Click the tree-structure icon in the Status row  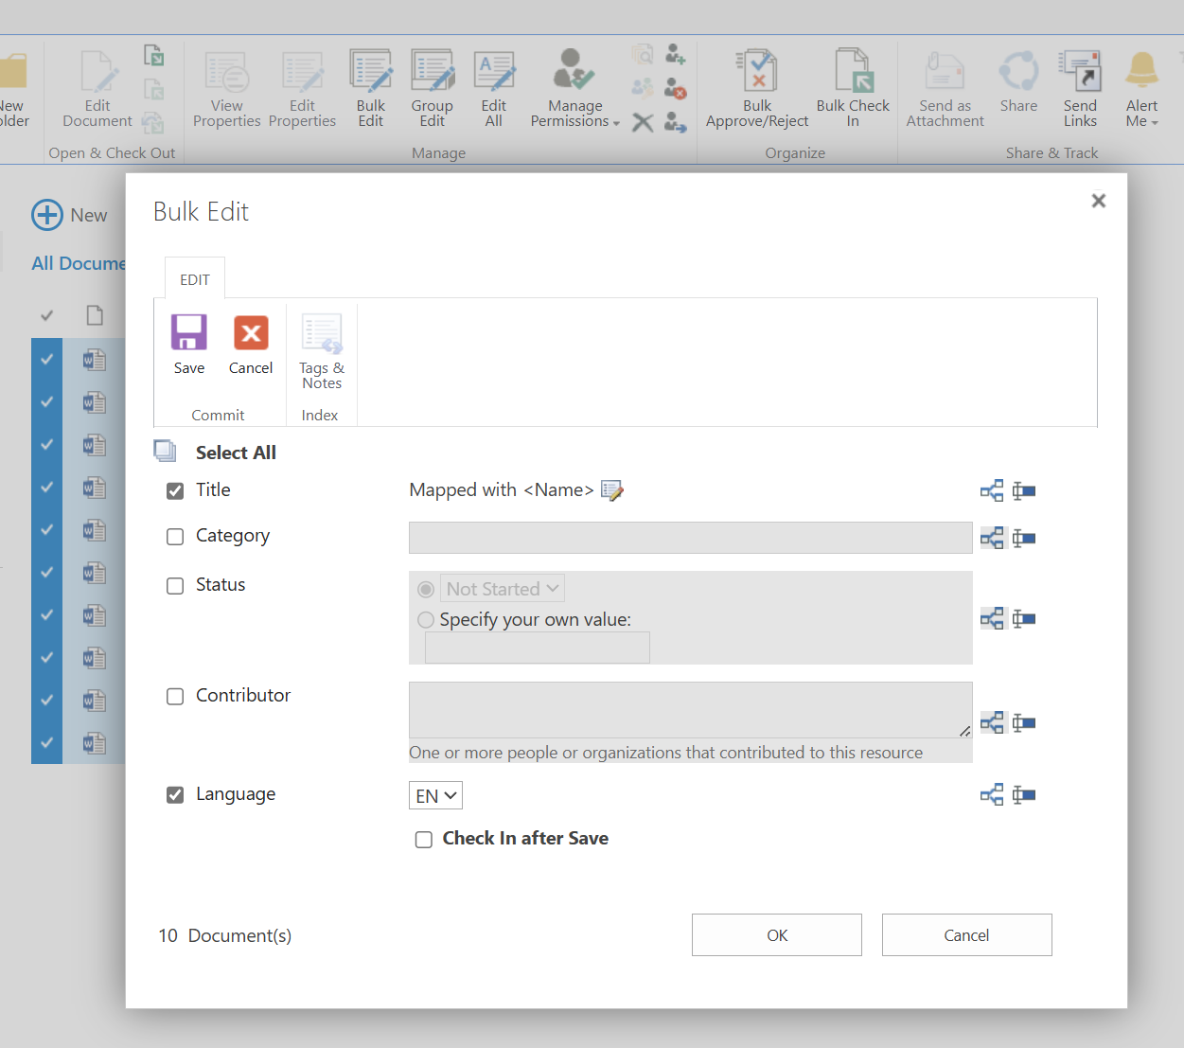[x=992, y=618]
